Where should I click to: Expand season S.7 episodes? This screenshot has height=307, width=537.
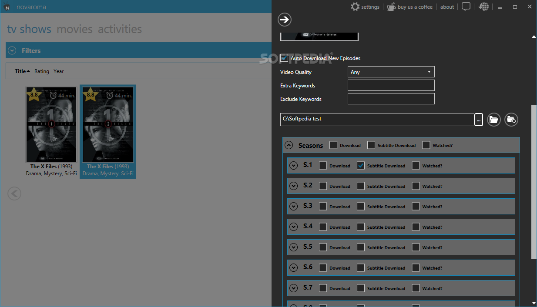click(x=294, y=288)
